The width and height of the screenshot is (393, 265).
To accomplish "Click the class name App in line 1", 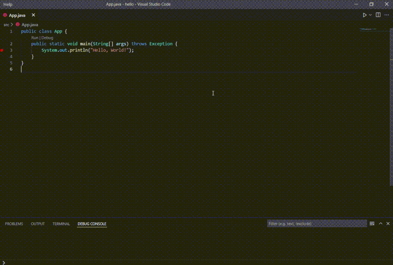I will point(58,31).
